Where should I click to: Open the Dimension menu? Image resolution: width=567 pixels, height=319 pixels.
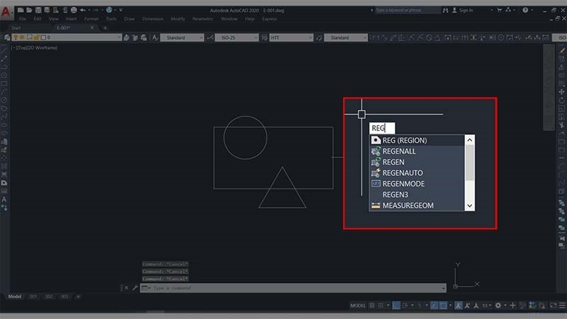point(152,19)
